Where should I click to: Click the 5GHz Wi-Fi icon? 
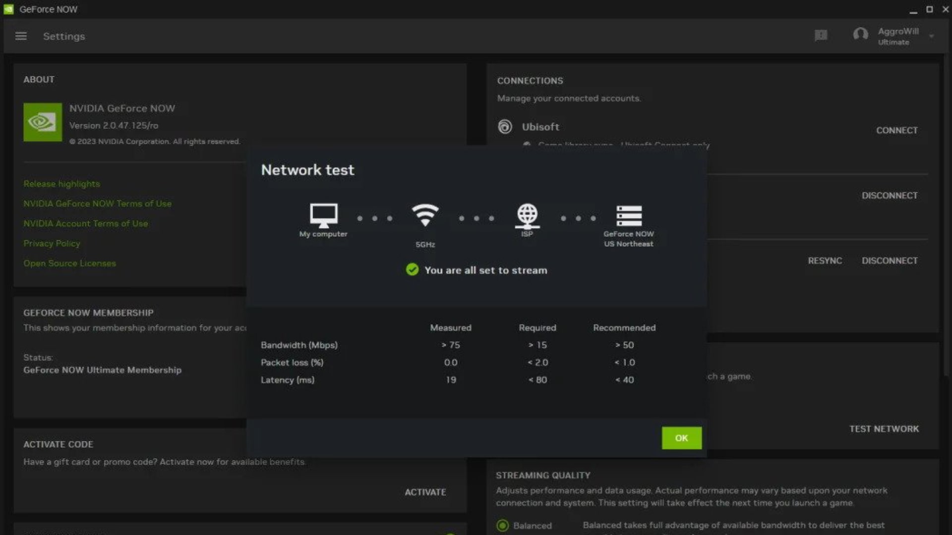tap(425, 215)
